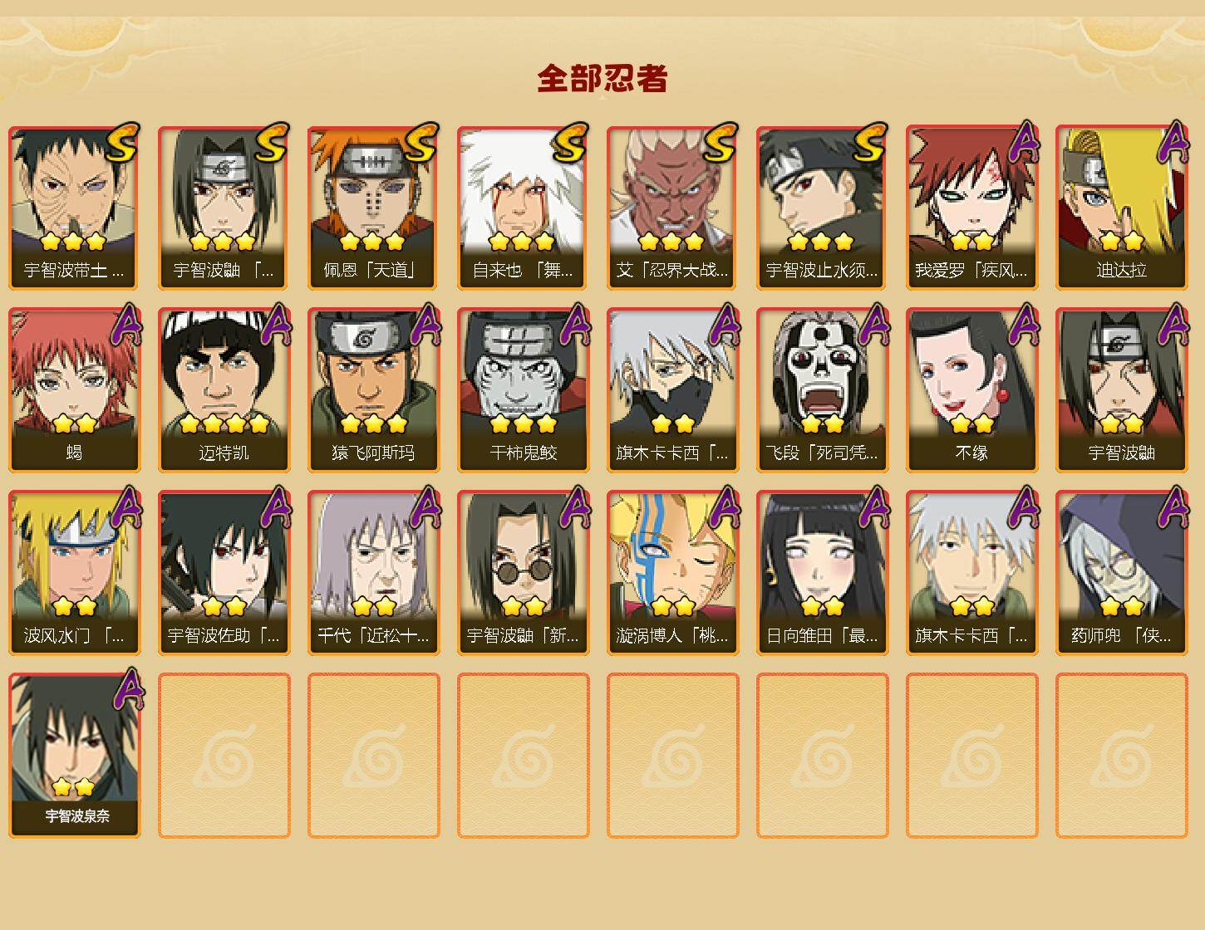Image resolution: width=1205 pixels, height=930 pixels.
Task: Pick the 波风水门 ninja card
Action: [74, 573]
